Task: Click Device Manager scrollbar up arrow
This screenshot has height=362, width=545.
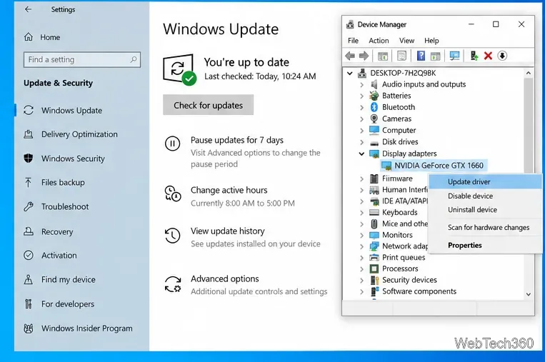Action: click(529, 73)
